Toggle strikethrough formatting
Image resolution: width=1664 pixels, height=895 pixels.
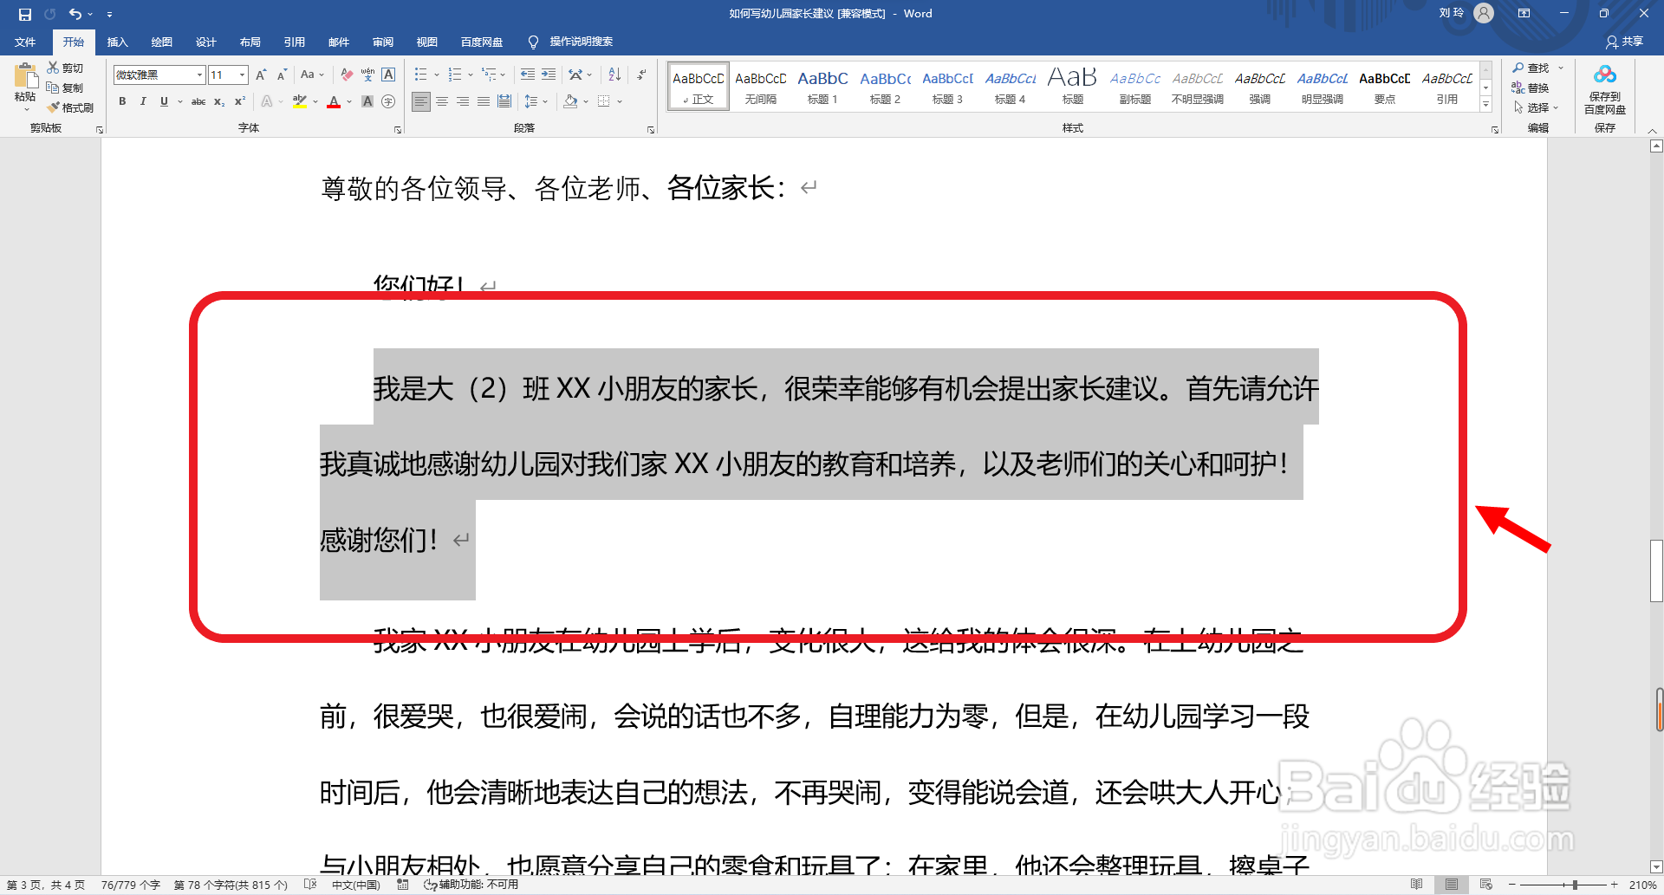click(198, 101)
